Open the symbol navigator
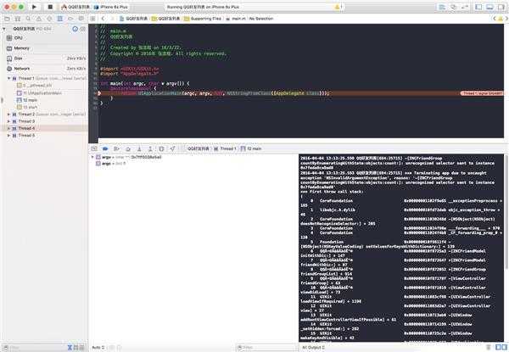 [18, 19]
